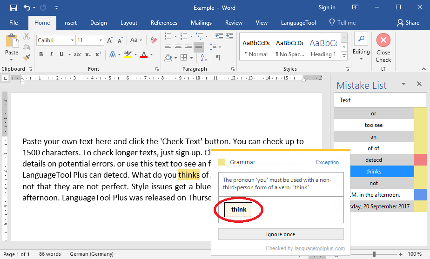Open the languagetoolplus.com link

320,248
